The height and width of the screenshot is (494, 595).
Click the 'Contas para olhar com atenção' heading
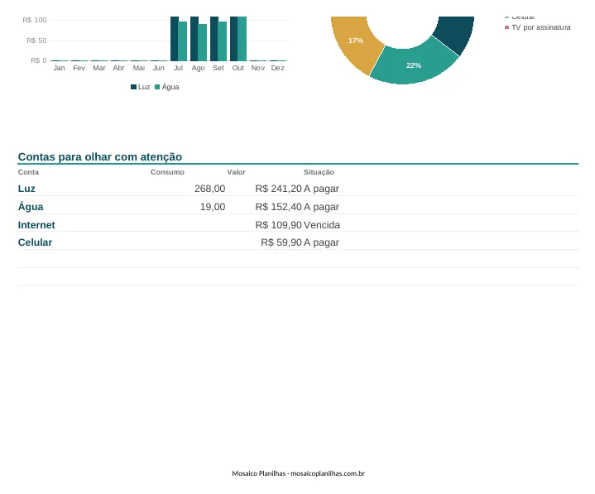(100, 156)
